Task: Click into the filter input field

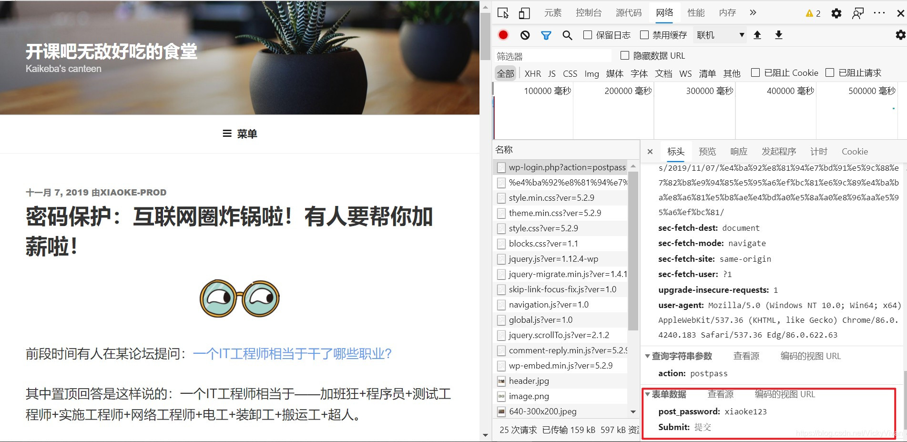Action: tap(553, 56)
